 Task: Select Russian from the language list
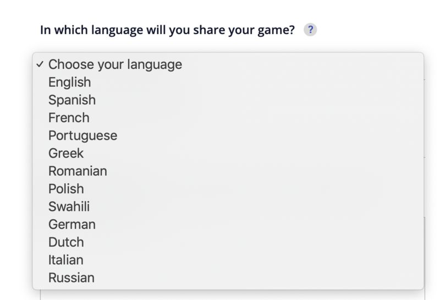[x=71, y=277]
